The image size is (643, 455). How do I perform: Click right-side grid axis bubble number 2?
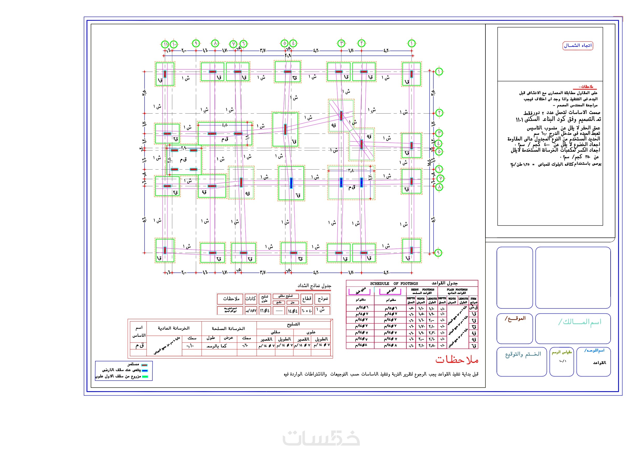439,113
